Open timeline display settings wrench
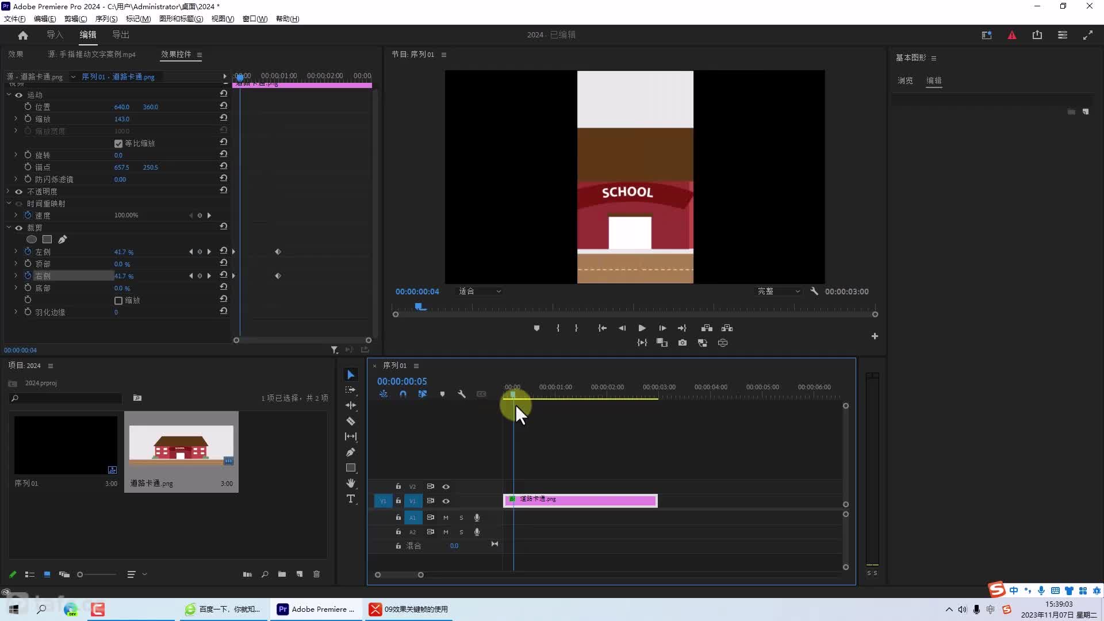Image resolution: width=1104 pixels, height=621 pixels. click(461, 394)
